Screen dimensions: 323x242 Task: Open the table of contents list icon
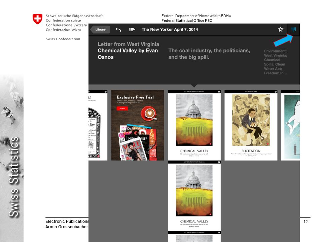pos(132,30)
